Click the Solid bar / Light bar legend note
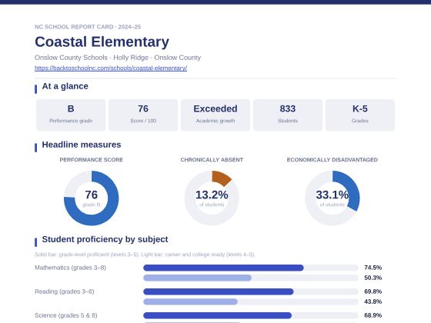Screen dimensions: 431x323 [145, 255]
